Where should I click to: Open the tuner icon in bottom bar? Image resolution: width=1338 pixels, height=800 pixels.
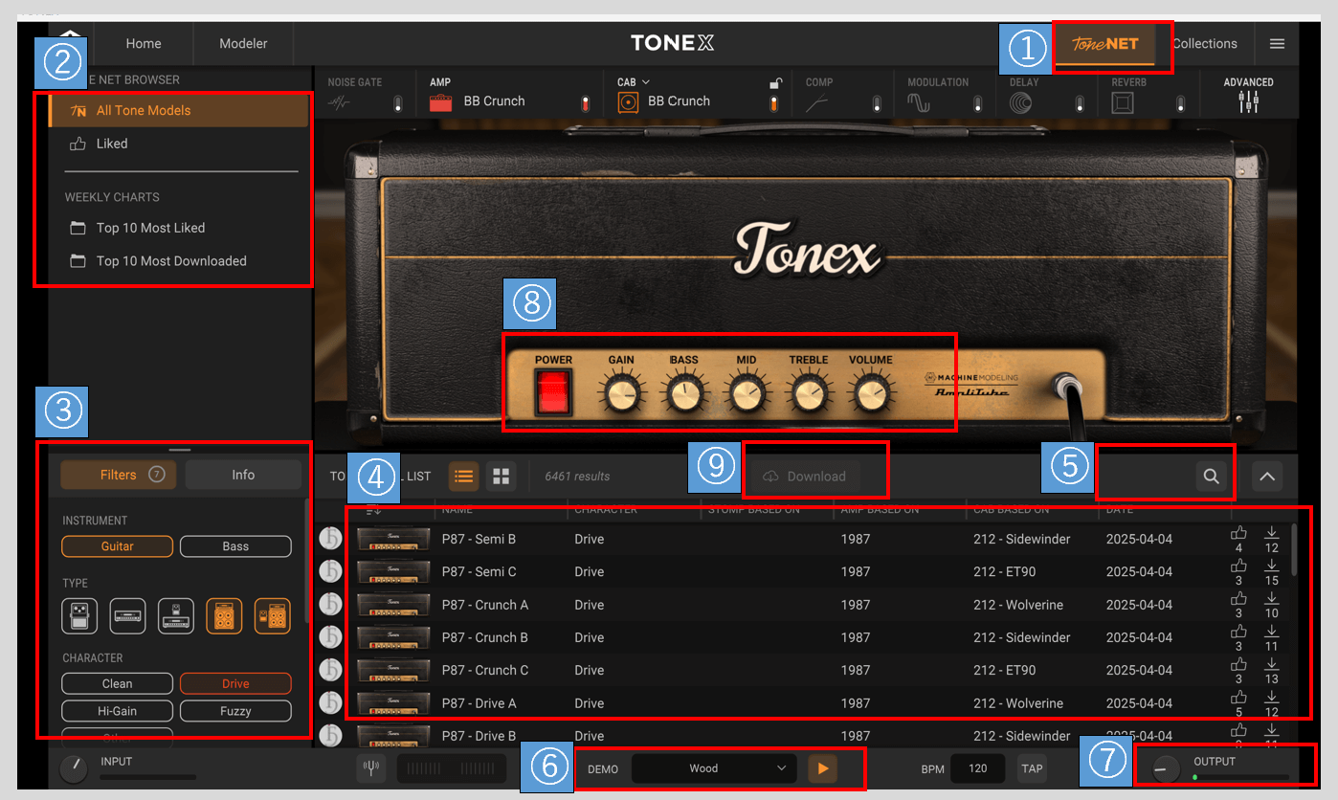point(370,768)
